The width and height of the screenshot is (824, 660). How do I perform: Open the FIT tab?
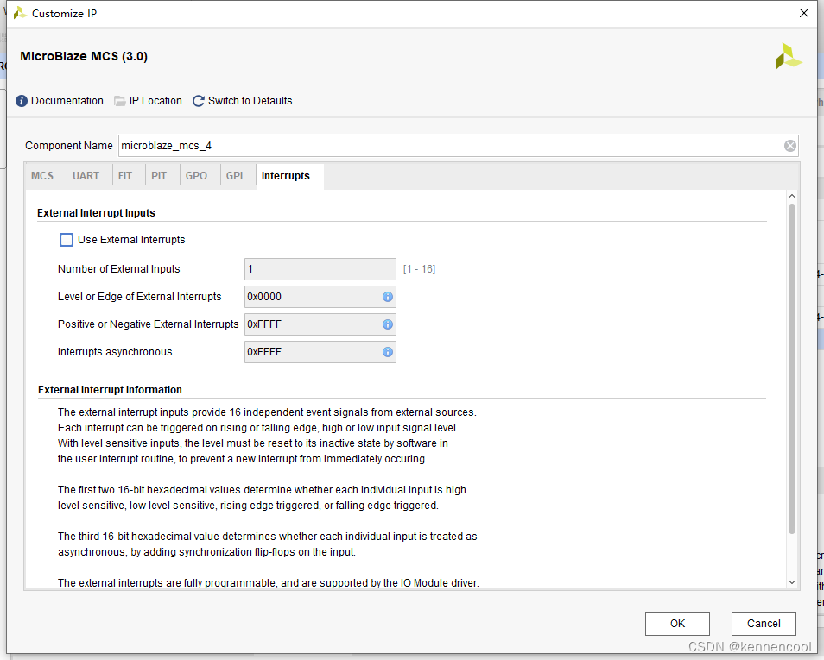coord(125,176)
